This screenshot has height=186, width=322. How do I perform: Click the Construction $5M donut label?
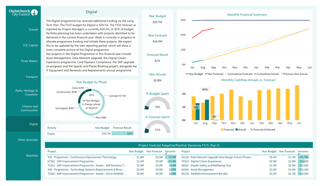click(66, 92)
